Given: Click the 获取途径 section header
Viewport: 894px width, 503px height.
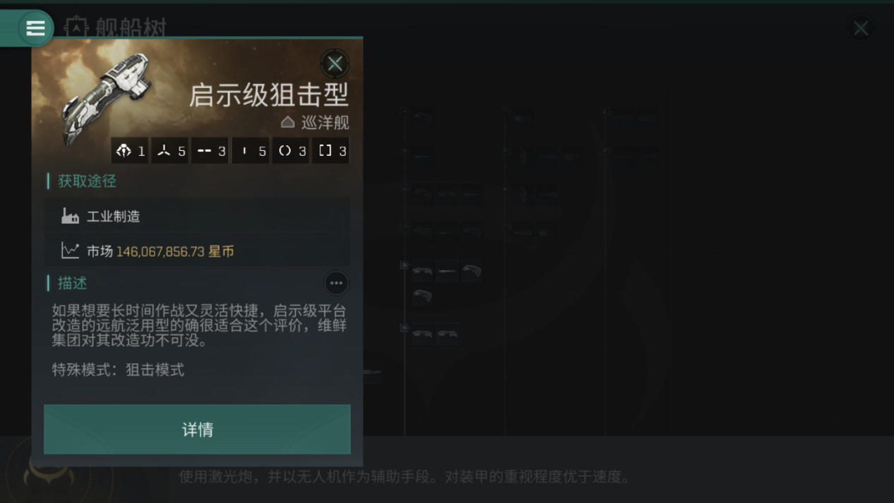Looking at the screenshot, I should pos(87,181).
